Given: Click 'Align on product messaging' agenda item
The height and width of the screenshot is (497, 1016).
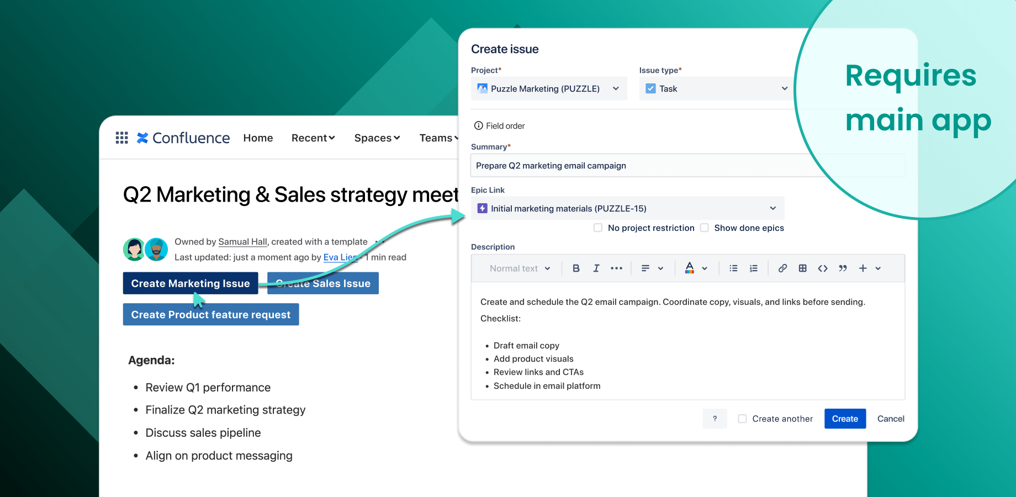Looking at the screenshot, I should click(x=219, y=456).
